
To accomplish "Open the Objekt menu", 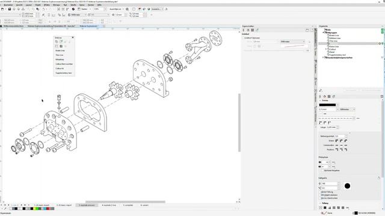I will point(38,5).
